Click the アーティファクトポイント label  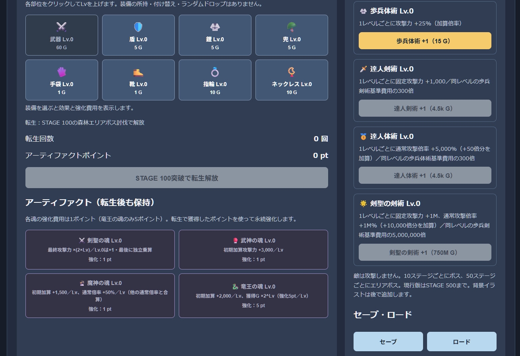click(x=68, y=155)
